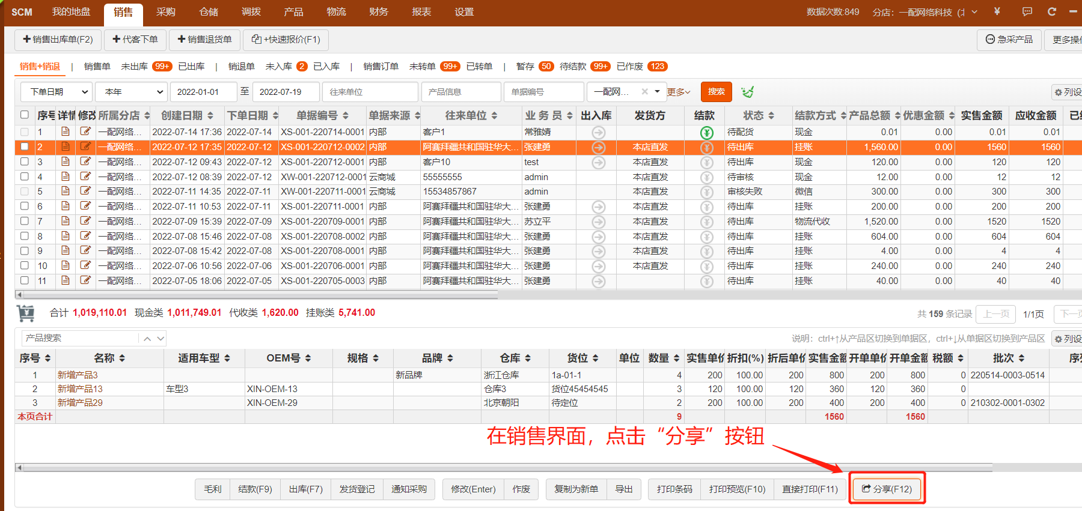This screenshot has width=1082, height=511.
Task: Click left arrow of order table scrollbar
Action: [19, 295]
